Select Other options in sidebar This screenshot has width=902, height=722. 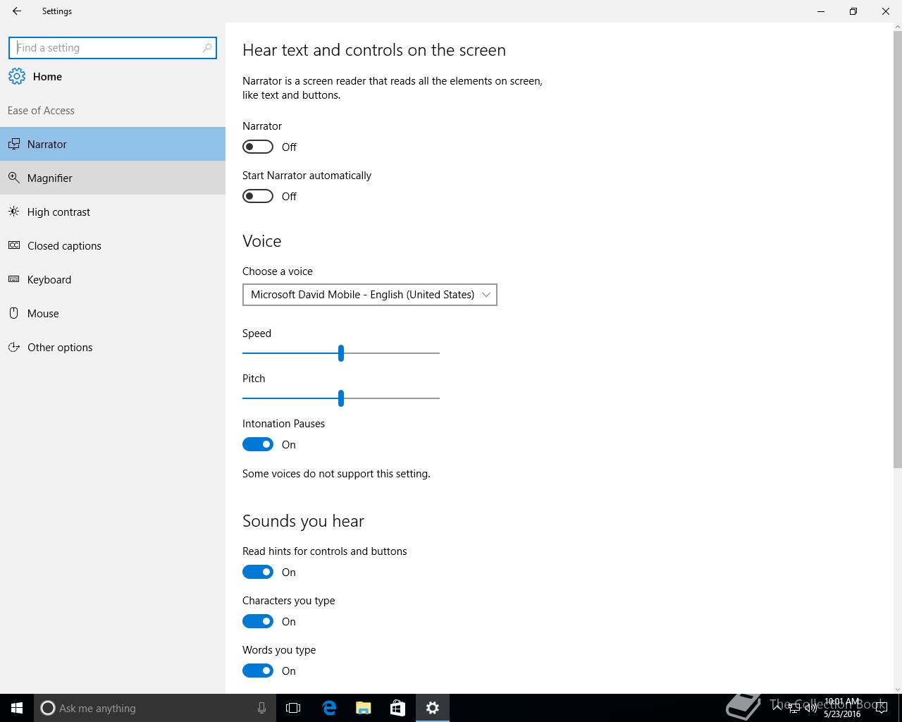tap(113, 347)
